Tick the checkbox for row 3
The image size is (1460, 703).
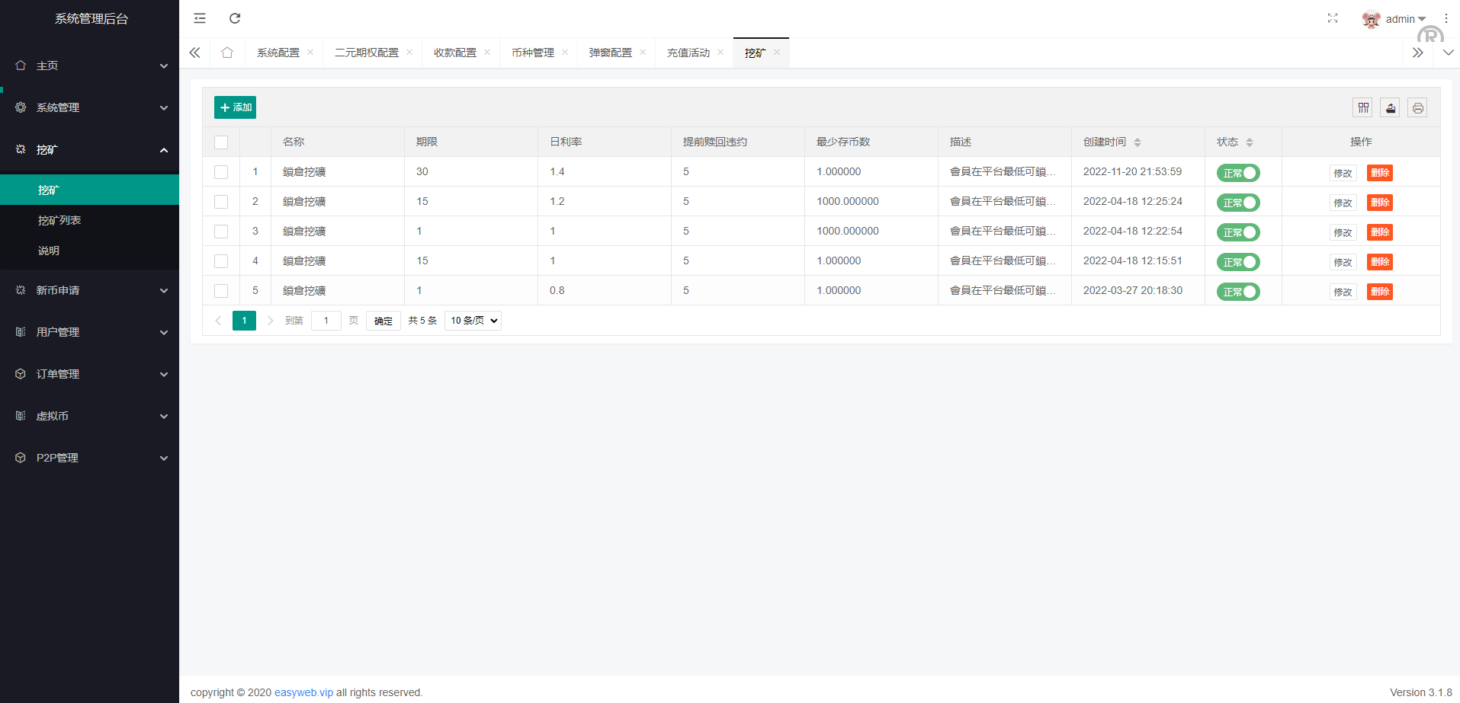221,232
